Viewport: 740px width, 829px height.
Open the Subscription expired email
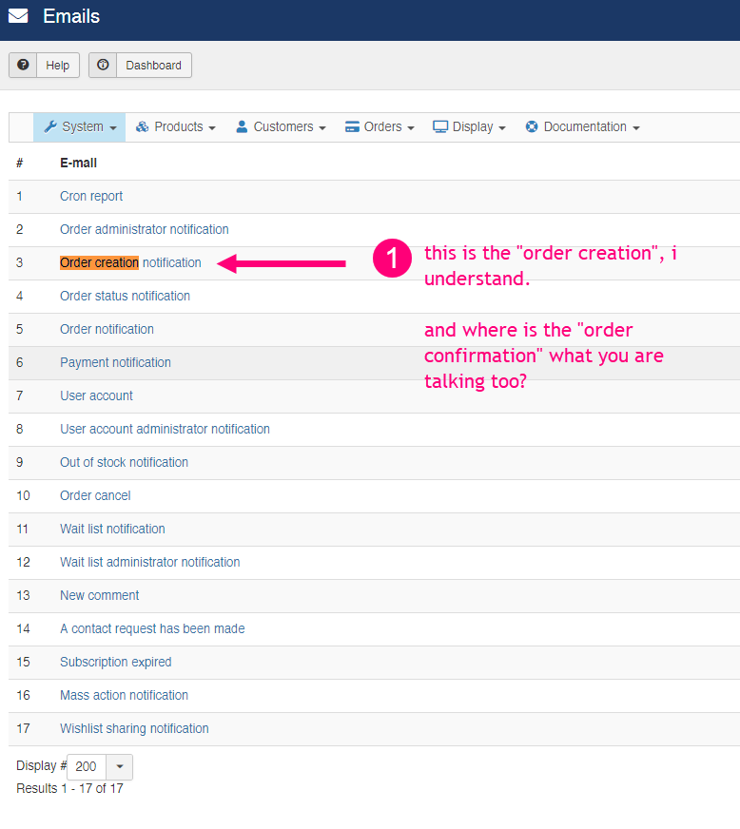[x=115, y=663]
